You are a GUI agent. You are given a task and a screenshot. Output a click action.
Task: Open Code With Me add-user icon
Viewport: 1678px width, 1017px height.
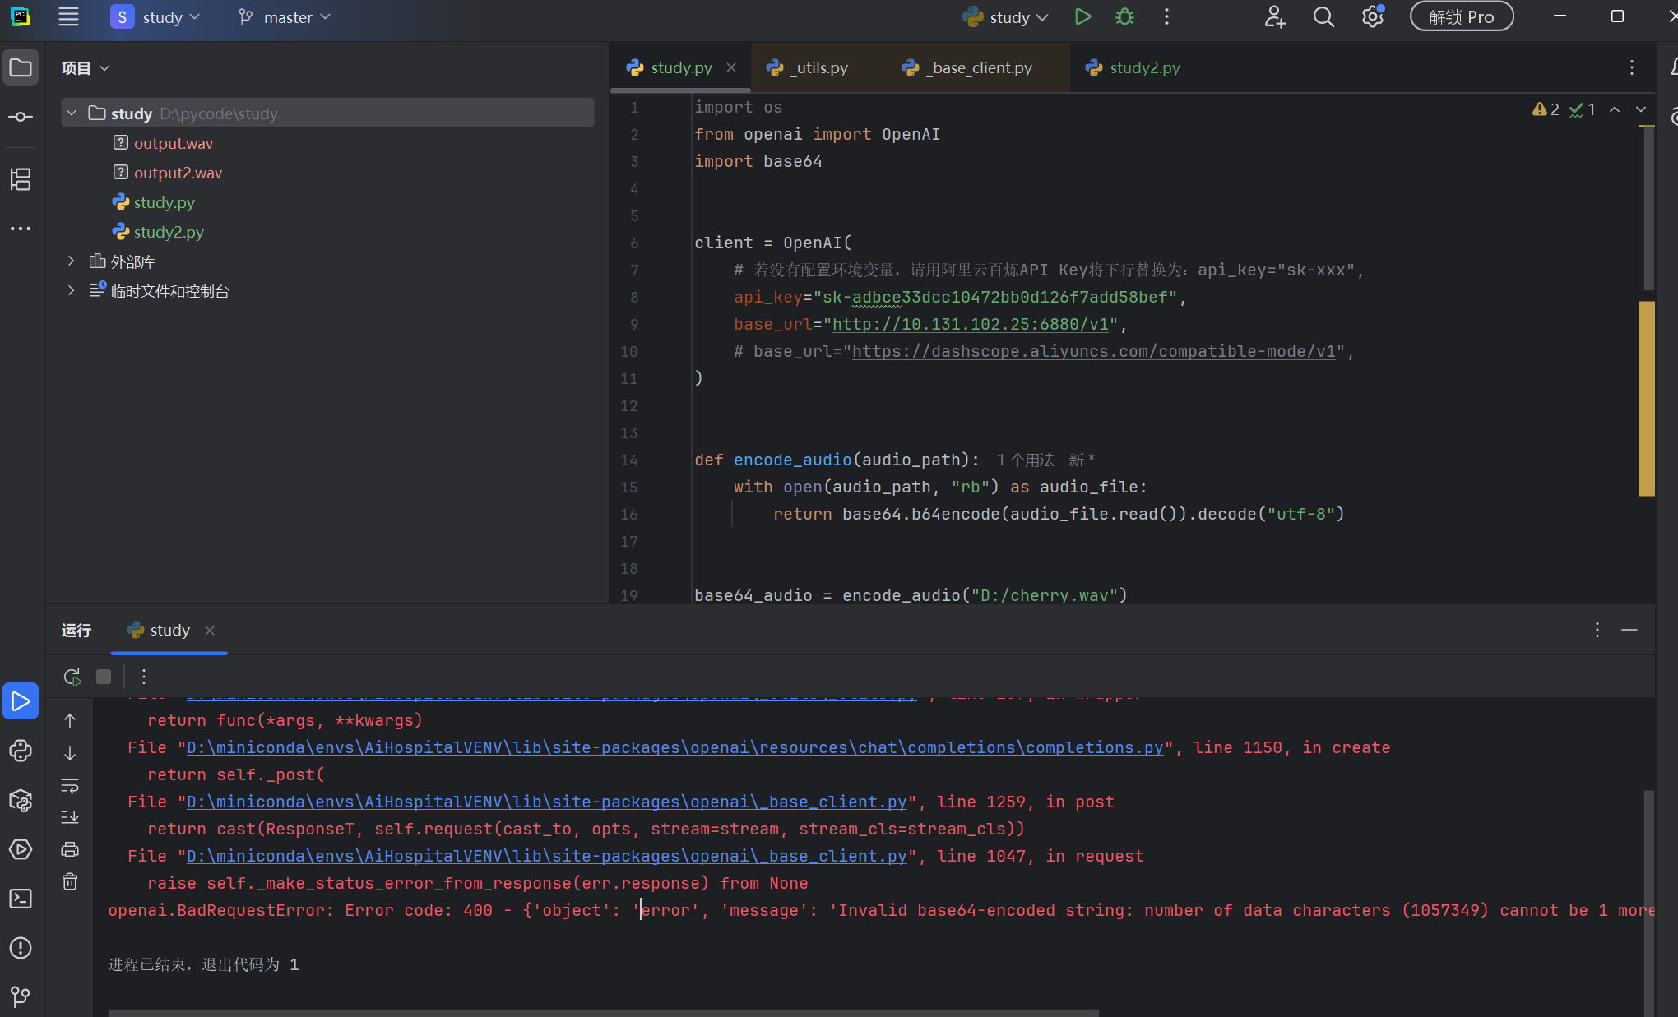[x=1275, y=17]
